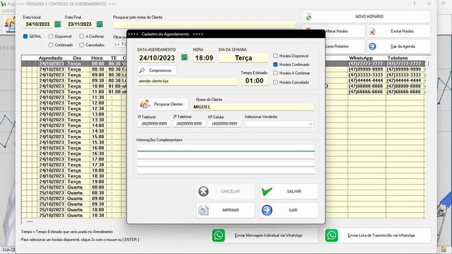Click people icon of Pesquisar Clientes
This screenshot has height=254, width=452.
(145, 104)
